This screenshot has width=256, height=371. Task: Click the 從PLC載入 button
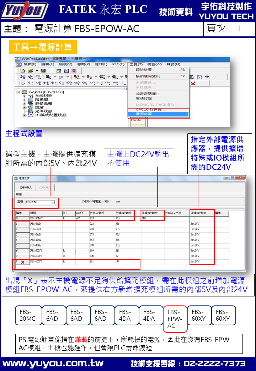tap(45, 188)
